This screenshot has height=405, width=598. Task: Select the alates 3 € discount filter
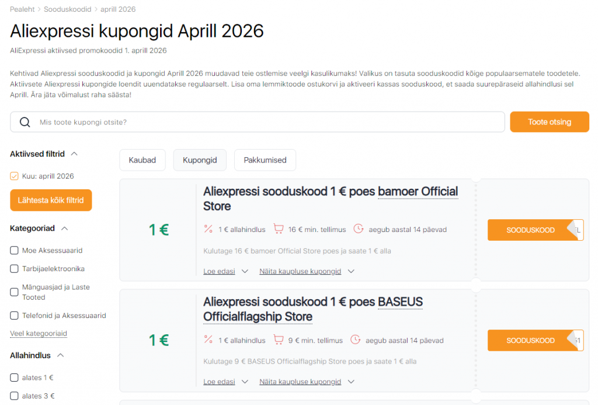[x=13, y=396]
